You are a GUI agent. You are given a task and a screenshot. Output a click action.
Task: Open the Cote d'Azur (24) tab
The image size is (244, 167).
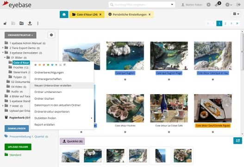pos(87,14)
